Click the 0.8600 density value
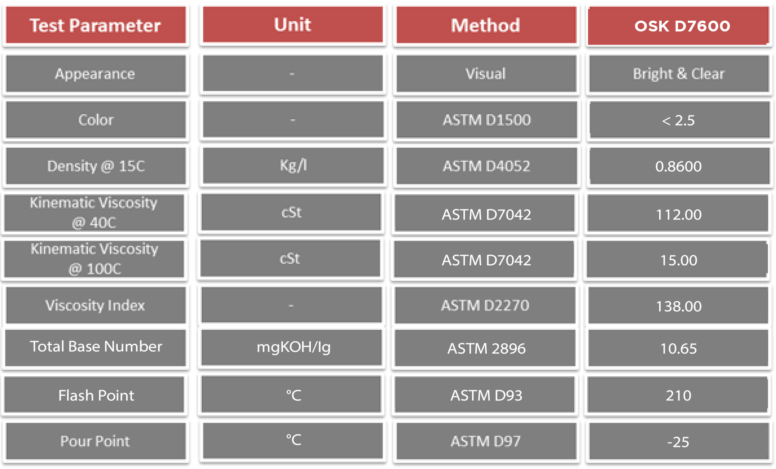 pos(679,166)
